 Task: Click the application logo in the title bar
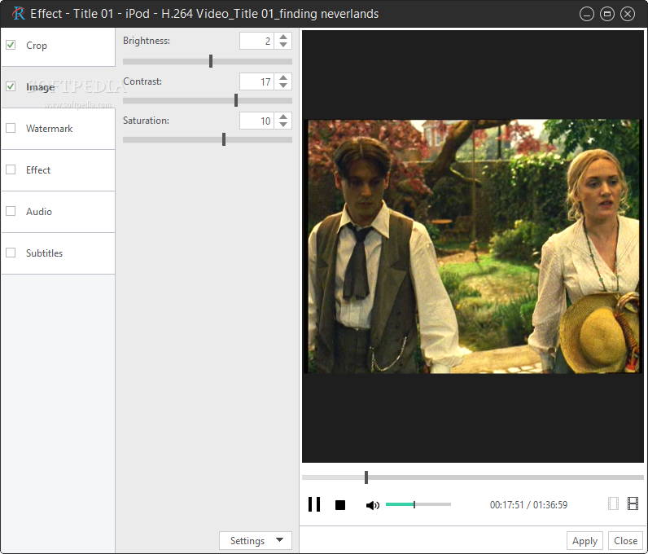[x=19, y=14]
